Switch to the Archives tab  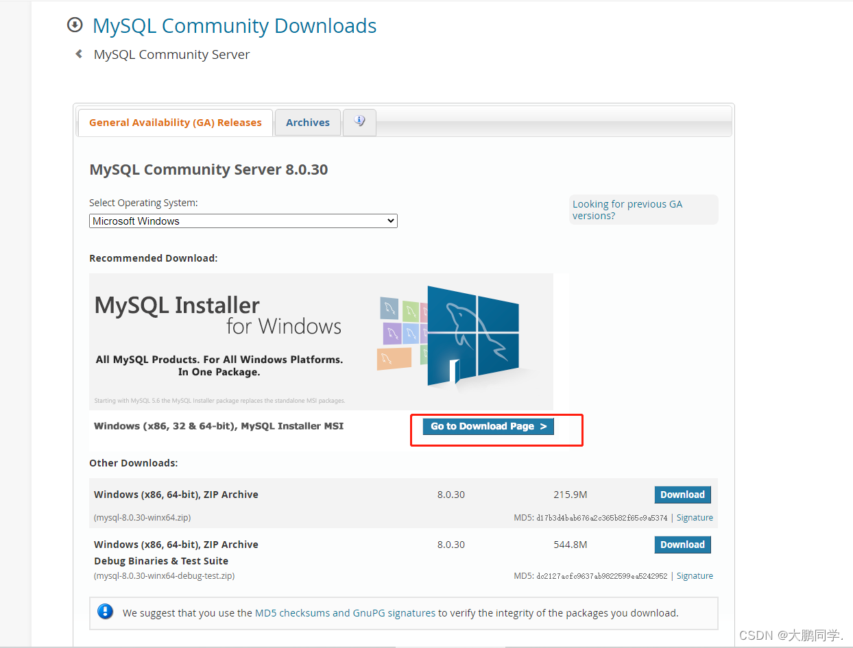click(x=308, y=123)
